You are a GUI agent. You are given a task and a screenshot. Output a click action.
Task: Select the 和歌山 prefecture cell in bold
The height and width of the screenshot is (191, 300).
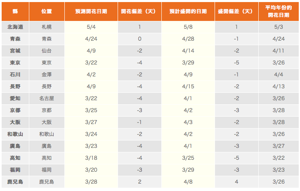[x=15, y=134]
